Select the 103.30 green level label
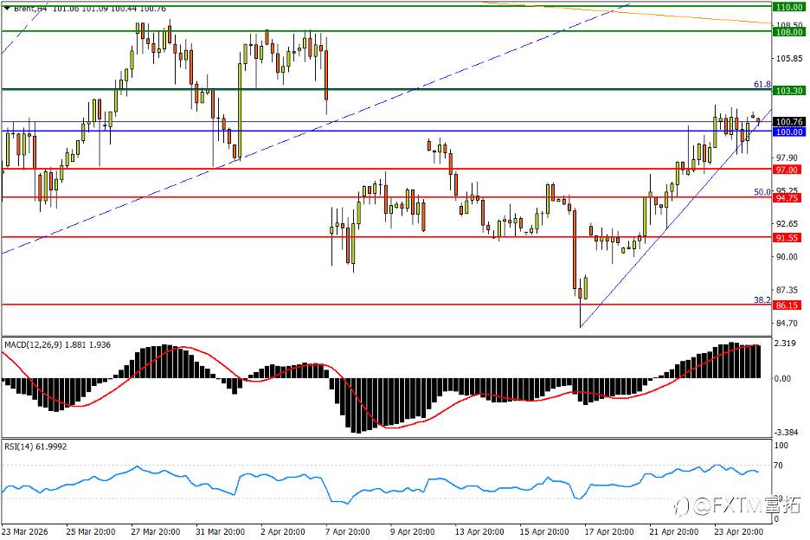The width and height of the screenshot is (810, 540). [788, 91]
